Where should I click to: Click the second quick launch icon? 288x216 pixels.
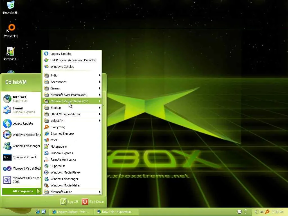coord(44,212)
